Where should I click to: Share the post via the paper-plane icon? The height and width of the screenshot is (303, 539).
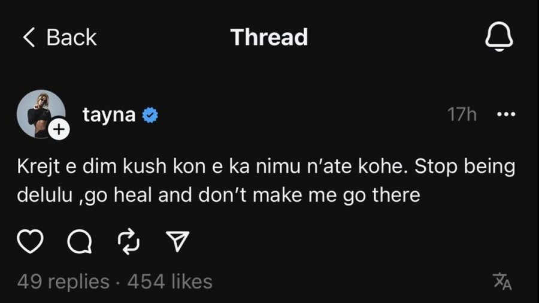176,242
